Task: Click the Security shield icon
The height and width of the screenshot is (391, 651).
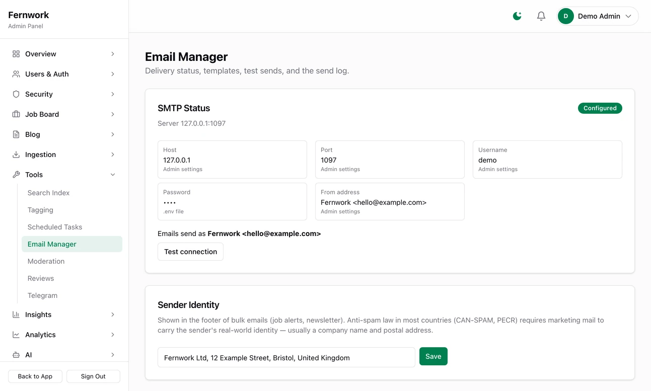Action: tap(16, 94)
